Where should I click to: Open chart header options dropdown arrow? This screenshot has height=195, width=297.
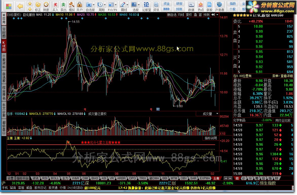tap(217, 15)
